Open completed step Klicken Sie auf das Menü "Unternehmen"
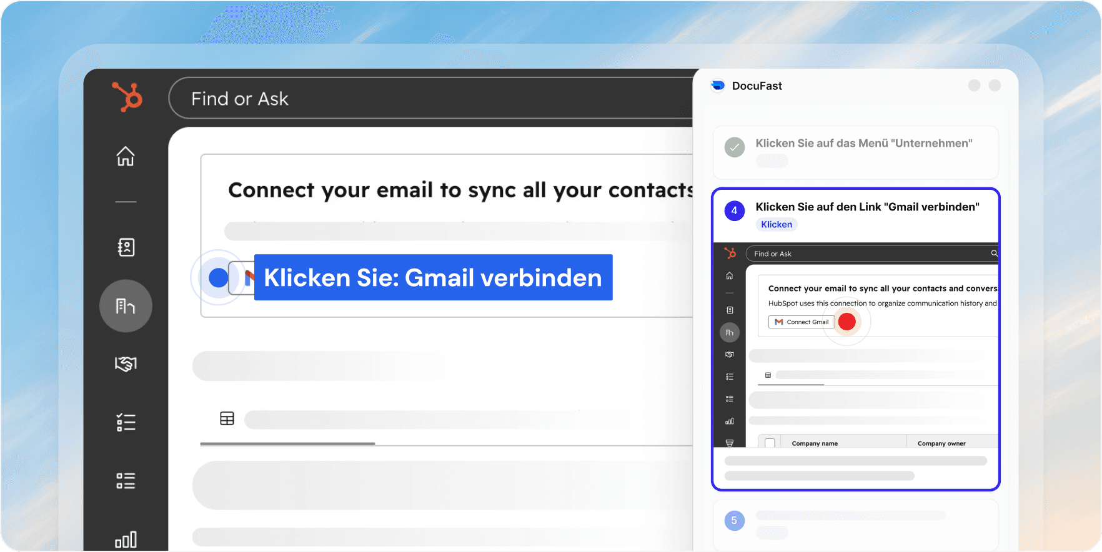 [856, 152]
